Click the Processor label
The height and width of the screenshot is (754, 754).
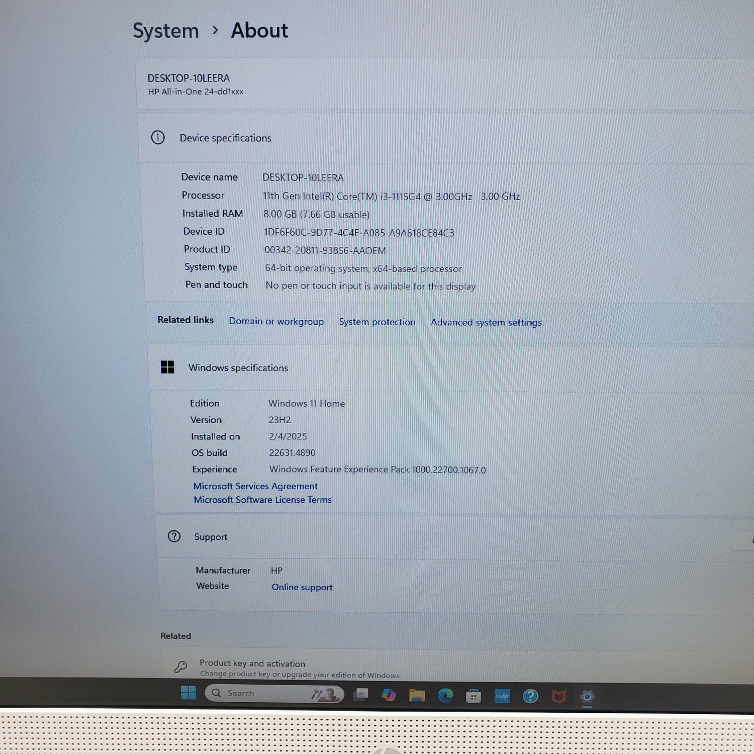(203, 195)
